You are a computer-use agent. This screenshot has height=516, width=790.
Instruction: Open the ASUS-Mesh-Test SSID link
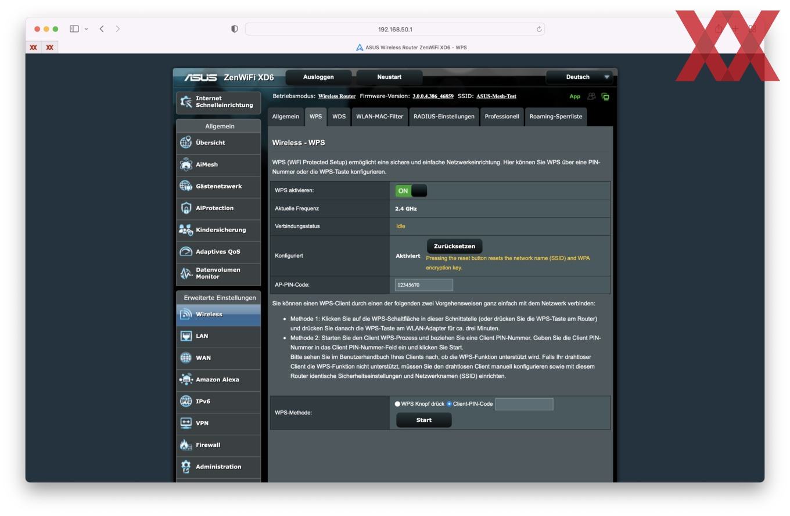coord(496,96)
